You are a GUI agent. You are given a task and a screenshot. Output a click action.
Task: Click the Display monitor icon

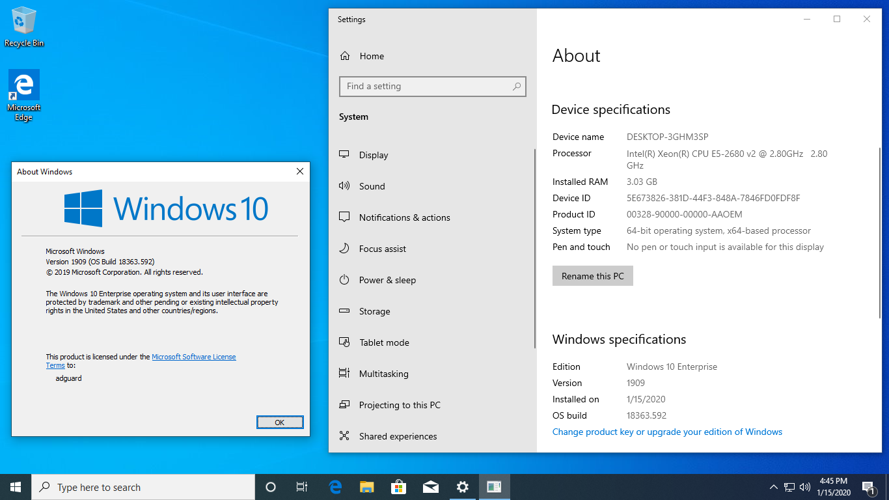344,155
